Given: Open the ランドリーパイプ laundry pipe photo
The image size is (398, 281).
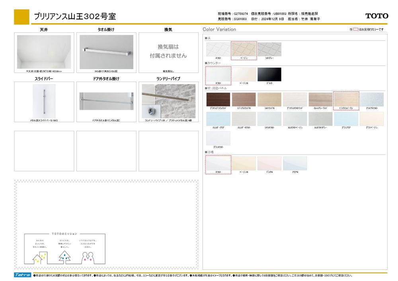Looking at the screenshot, I should click(168, 101).
